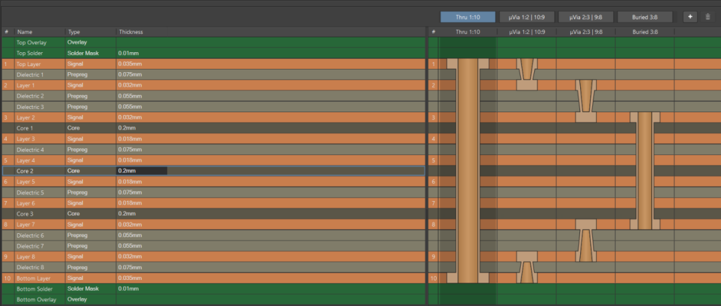Click the Name column header
This screenshot has height=306, width=721.
pos(25,32)
